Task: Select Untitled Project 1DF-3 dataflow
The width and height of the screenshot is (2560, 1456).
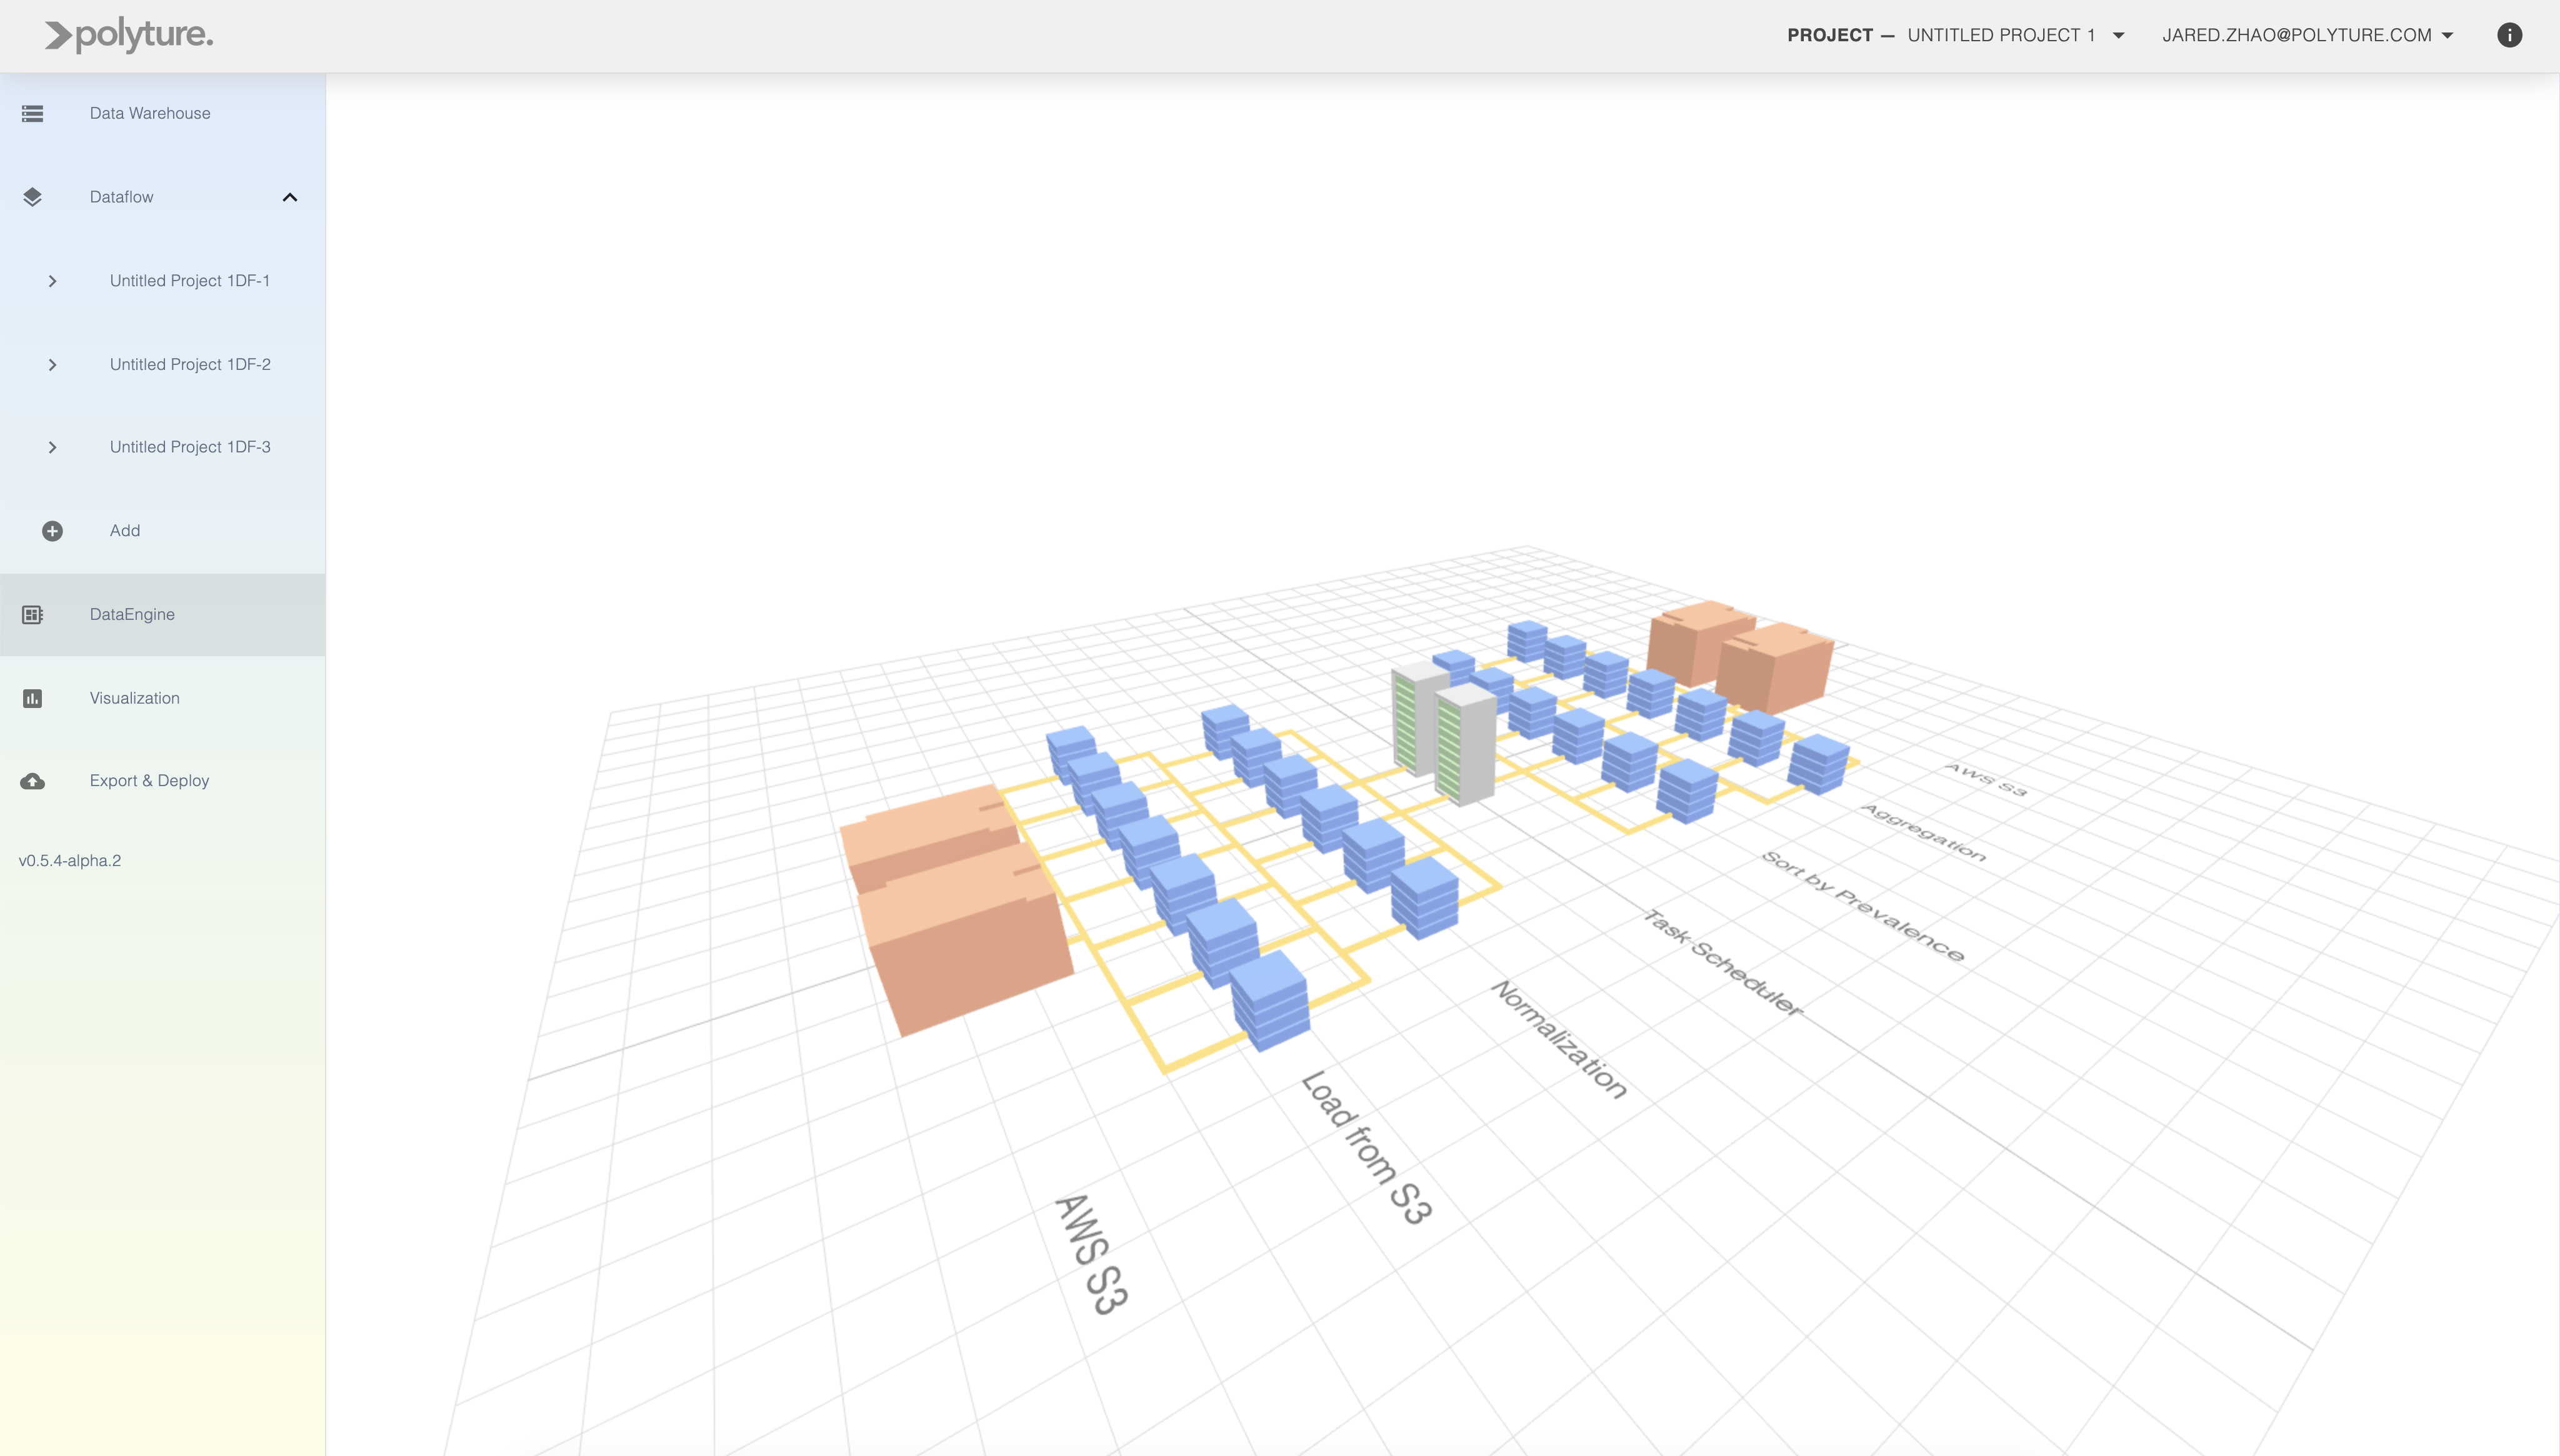Action: tap(190, 447)
